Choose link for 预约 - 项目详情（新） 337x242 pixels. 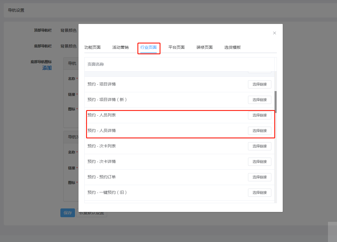[260, 100]
